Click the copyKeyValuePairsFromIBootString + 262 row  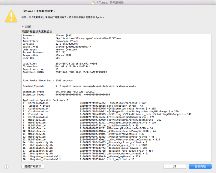coord(92,120)
